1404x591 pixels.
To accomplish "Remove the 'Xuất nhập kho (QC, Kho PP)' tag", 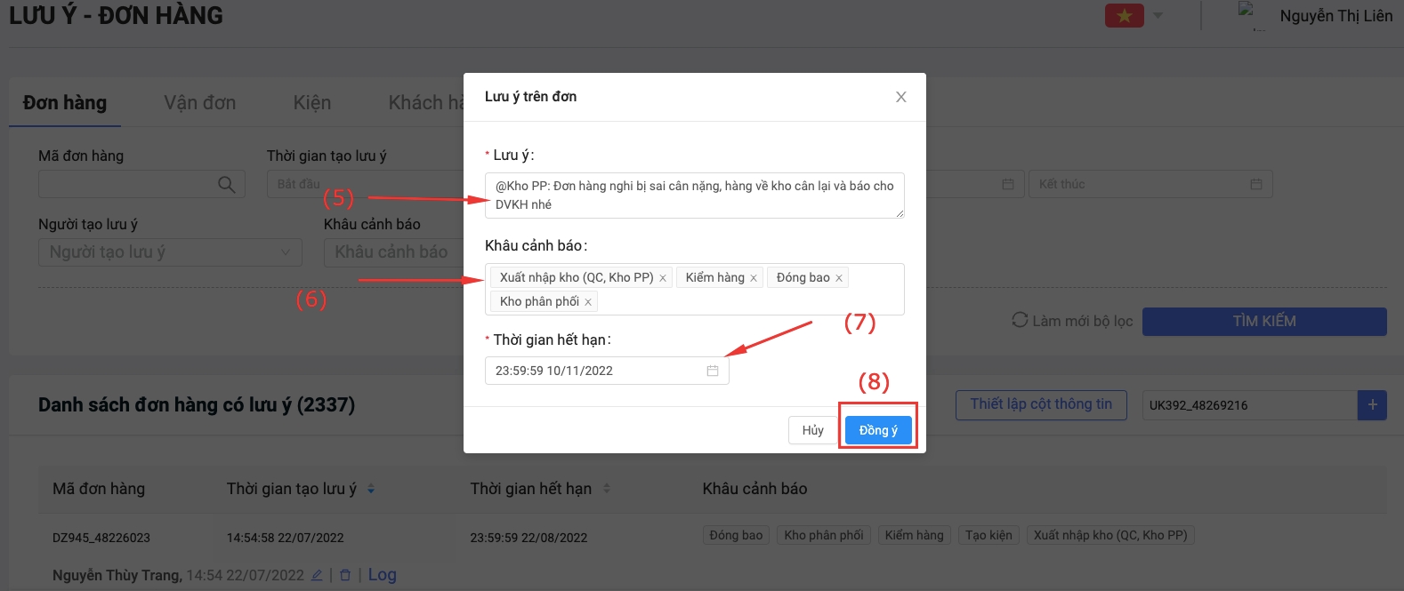I will [663, 278].
